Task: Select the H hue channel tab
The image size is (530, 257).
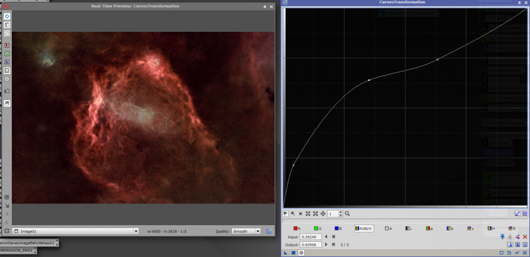Action: coord(491,229)
